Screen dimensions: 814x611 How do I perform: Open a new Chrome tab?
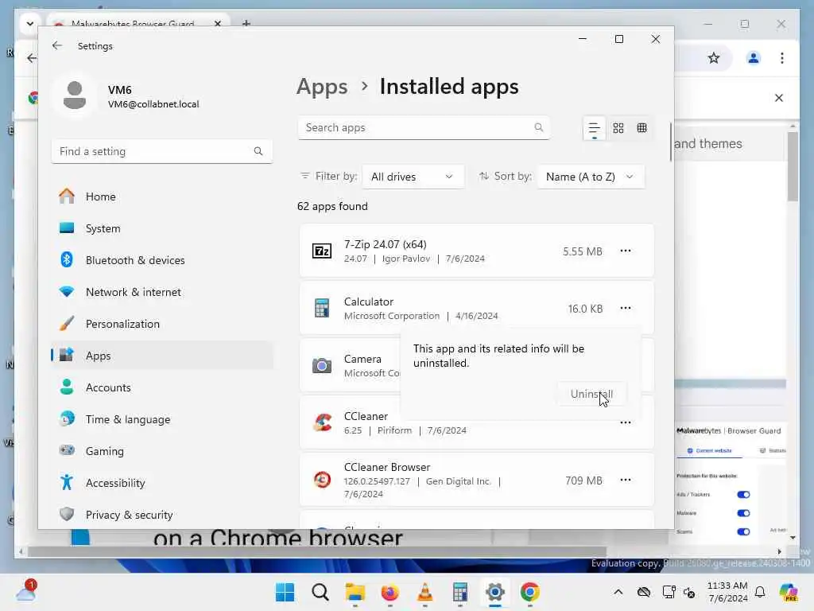click(246, 23)
